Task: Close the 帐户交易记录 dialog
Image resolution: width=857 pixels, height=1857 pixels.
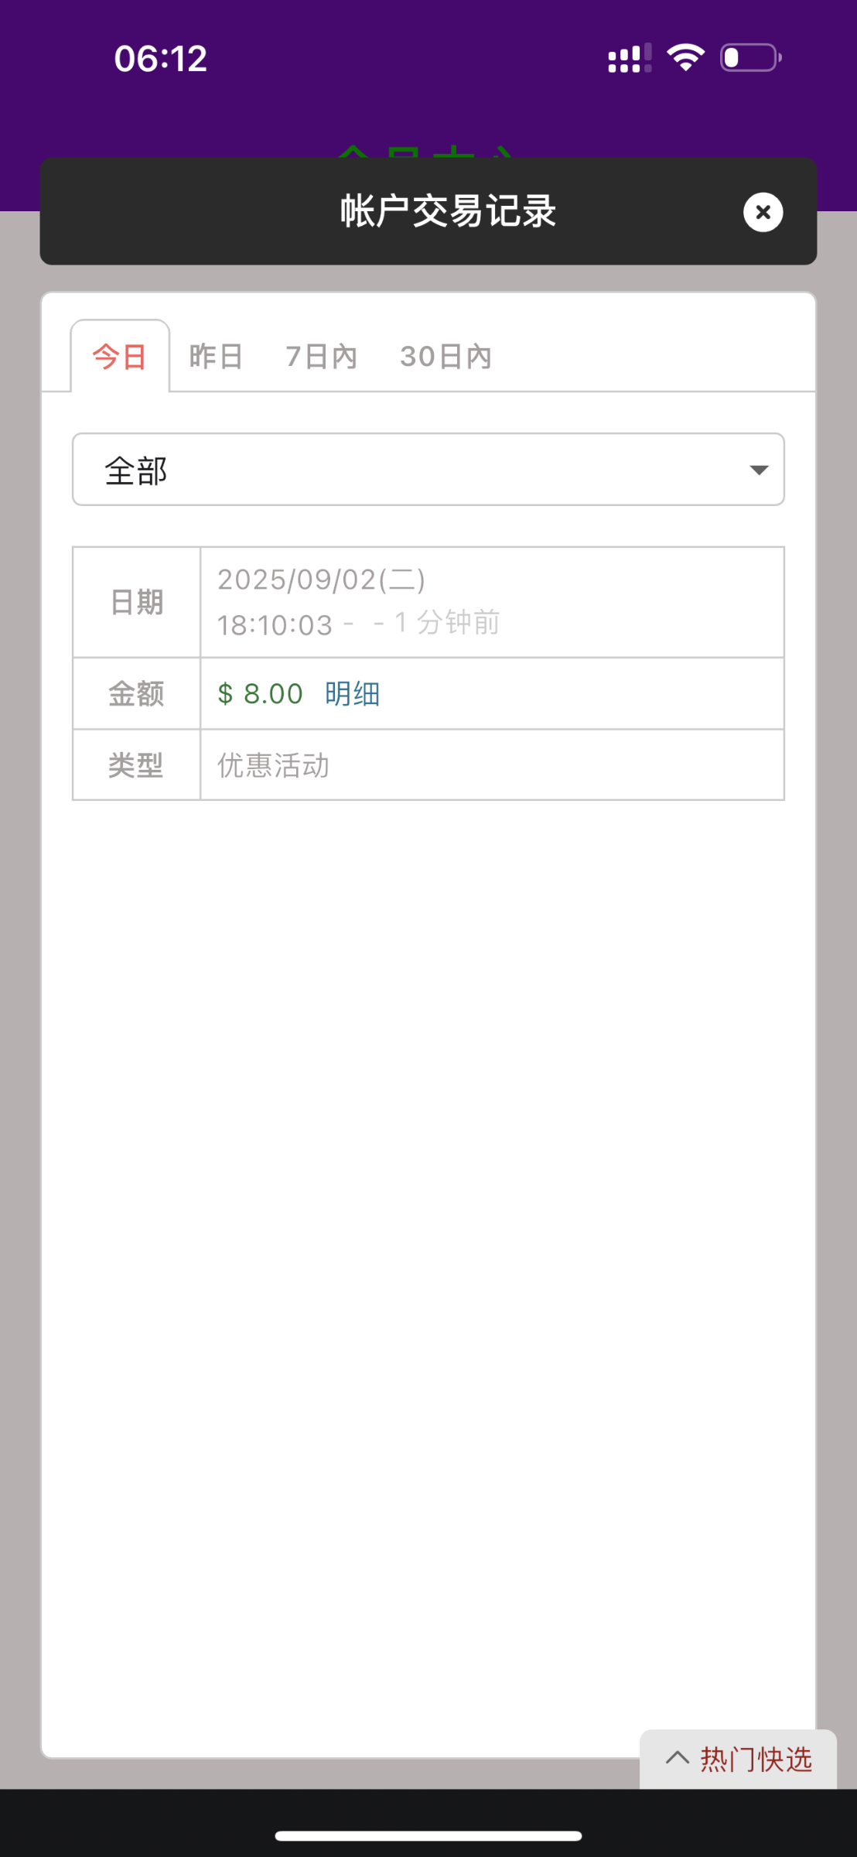Action: [763, 212]
